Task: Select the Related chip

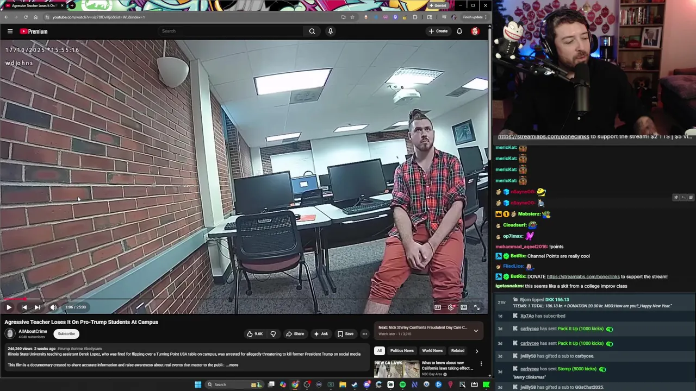Action: coord(458,351)
